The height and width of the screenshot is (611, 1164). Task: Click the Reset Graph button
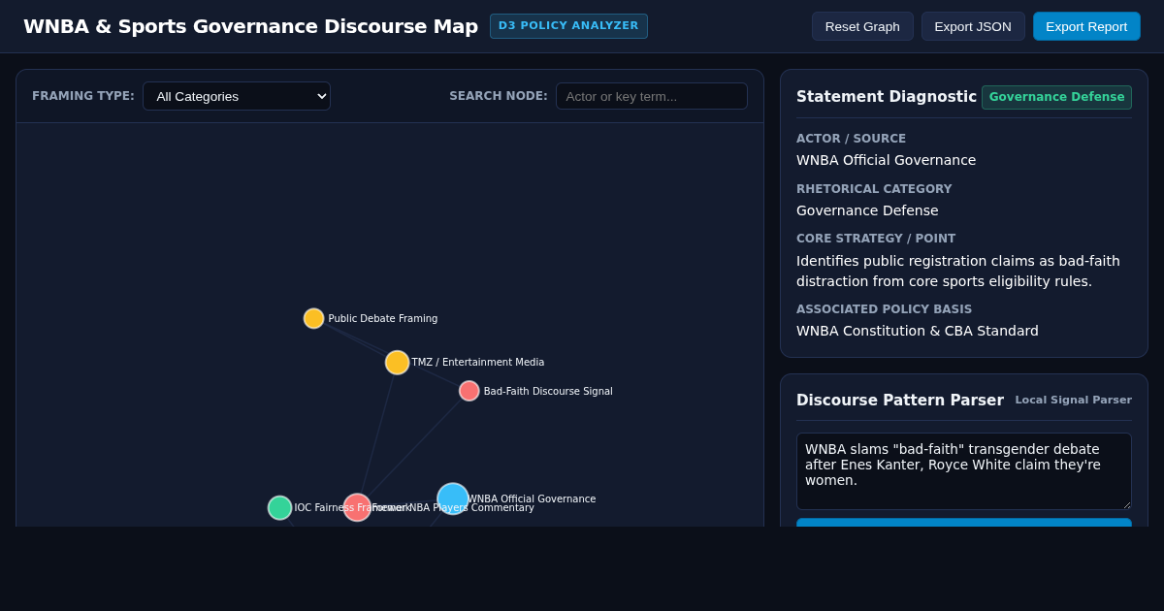(862, 26)
